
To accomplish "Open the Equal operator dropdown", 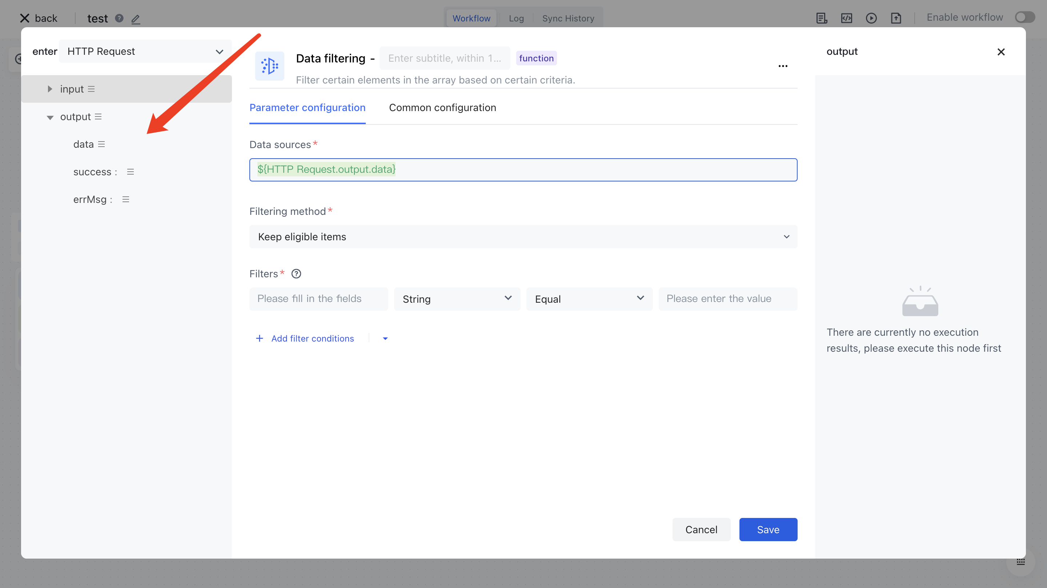I will tap(589, 299).
